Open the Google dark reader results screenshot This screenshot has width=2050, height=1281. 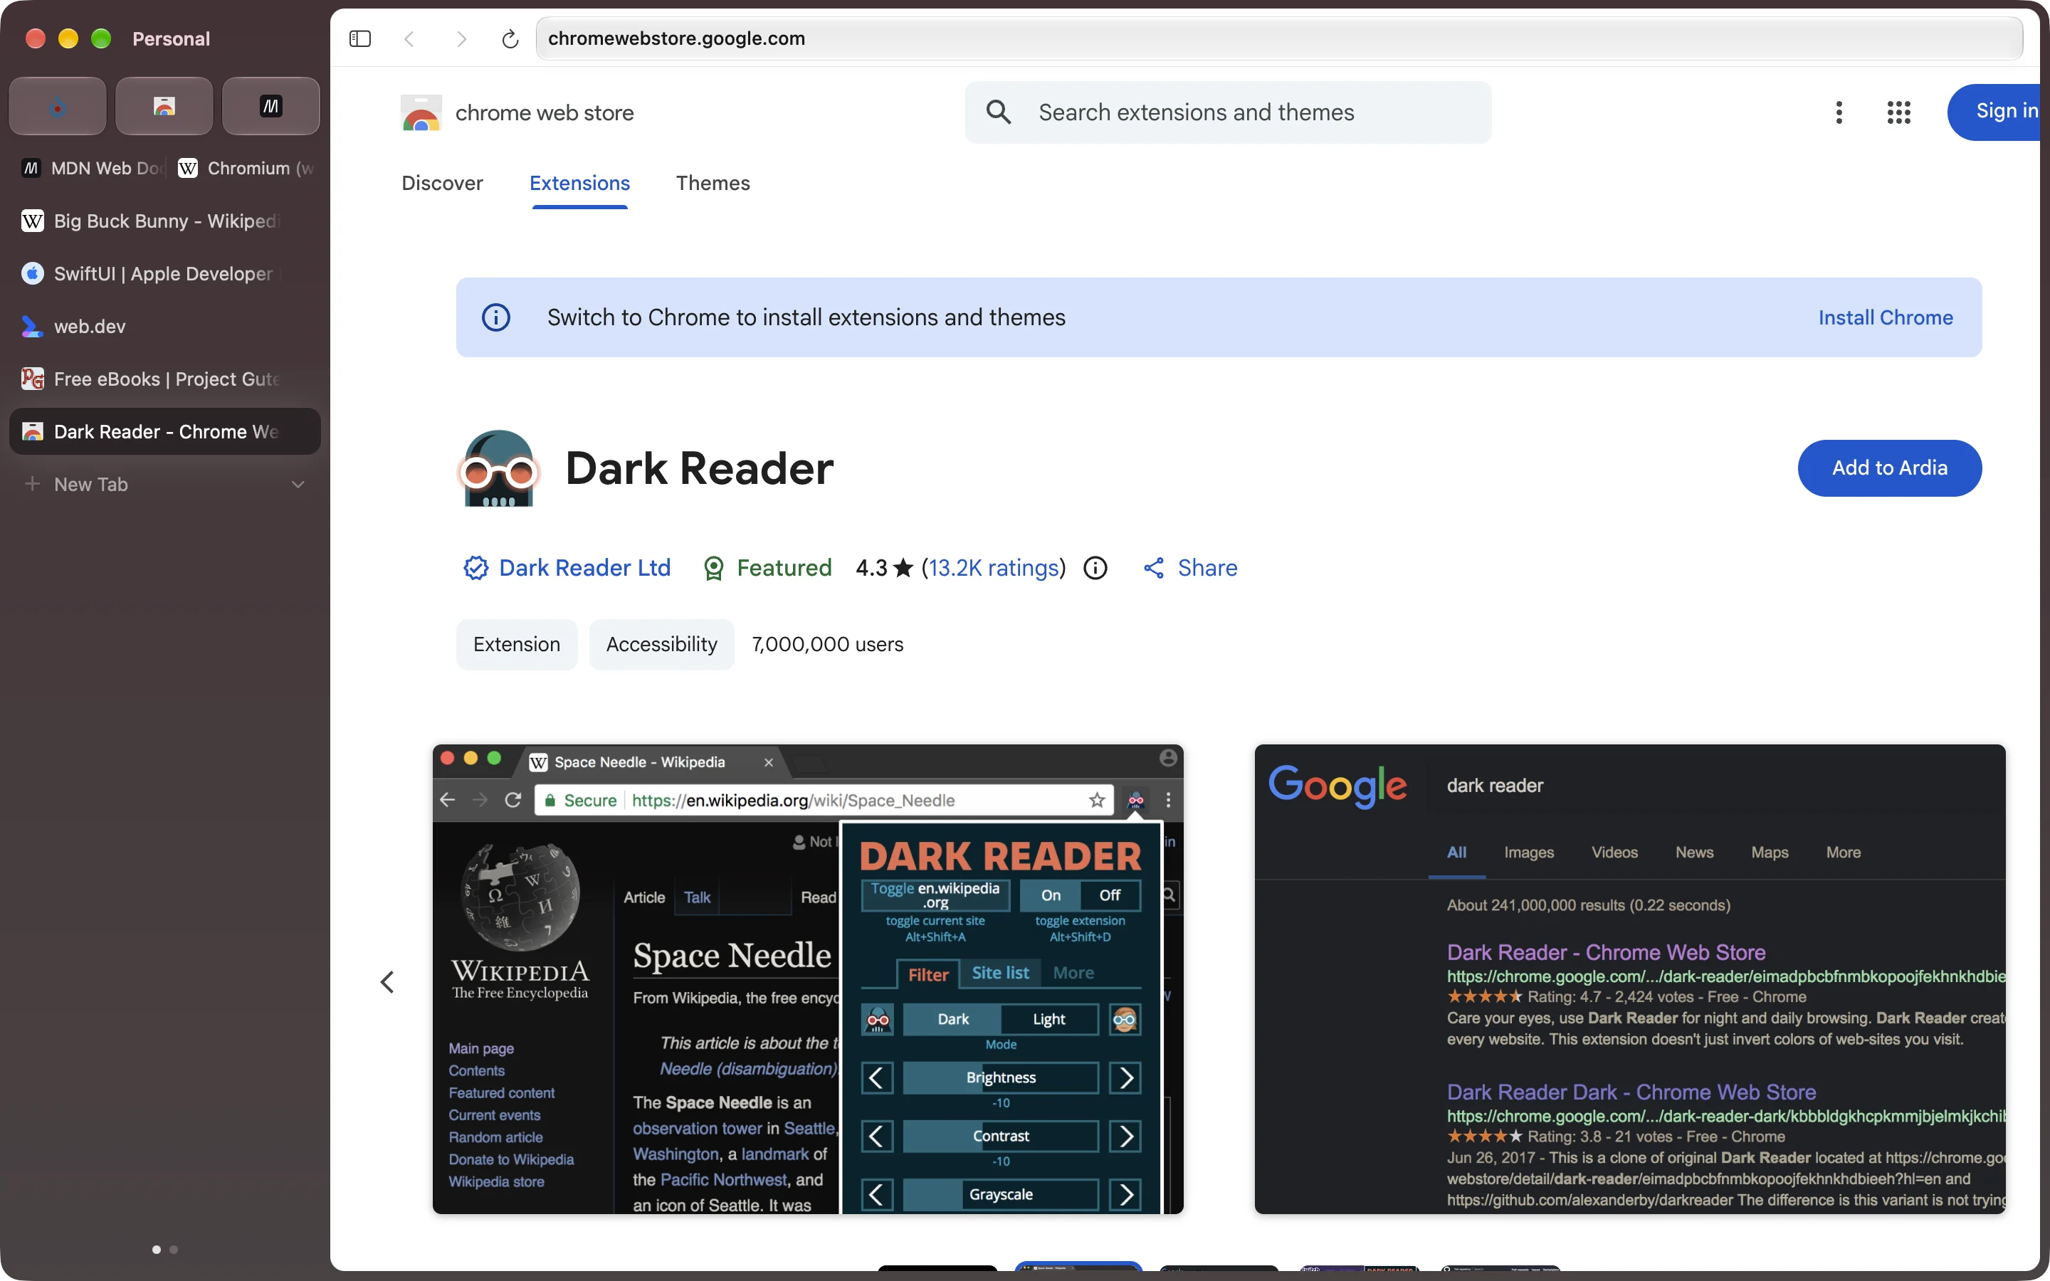point(1630,979)
